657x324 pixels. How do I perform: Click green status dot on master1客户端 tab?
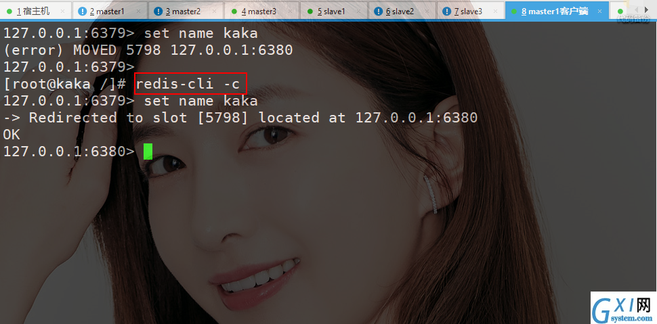[x=514, y=11]
